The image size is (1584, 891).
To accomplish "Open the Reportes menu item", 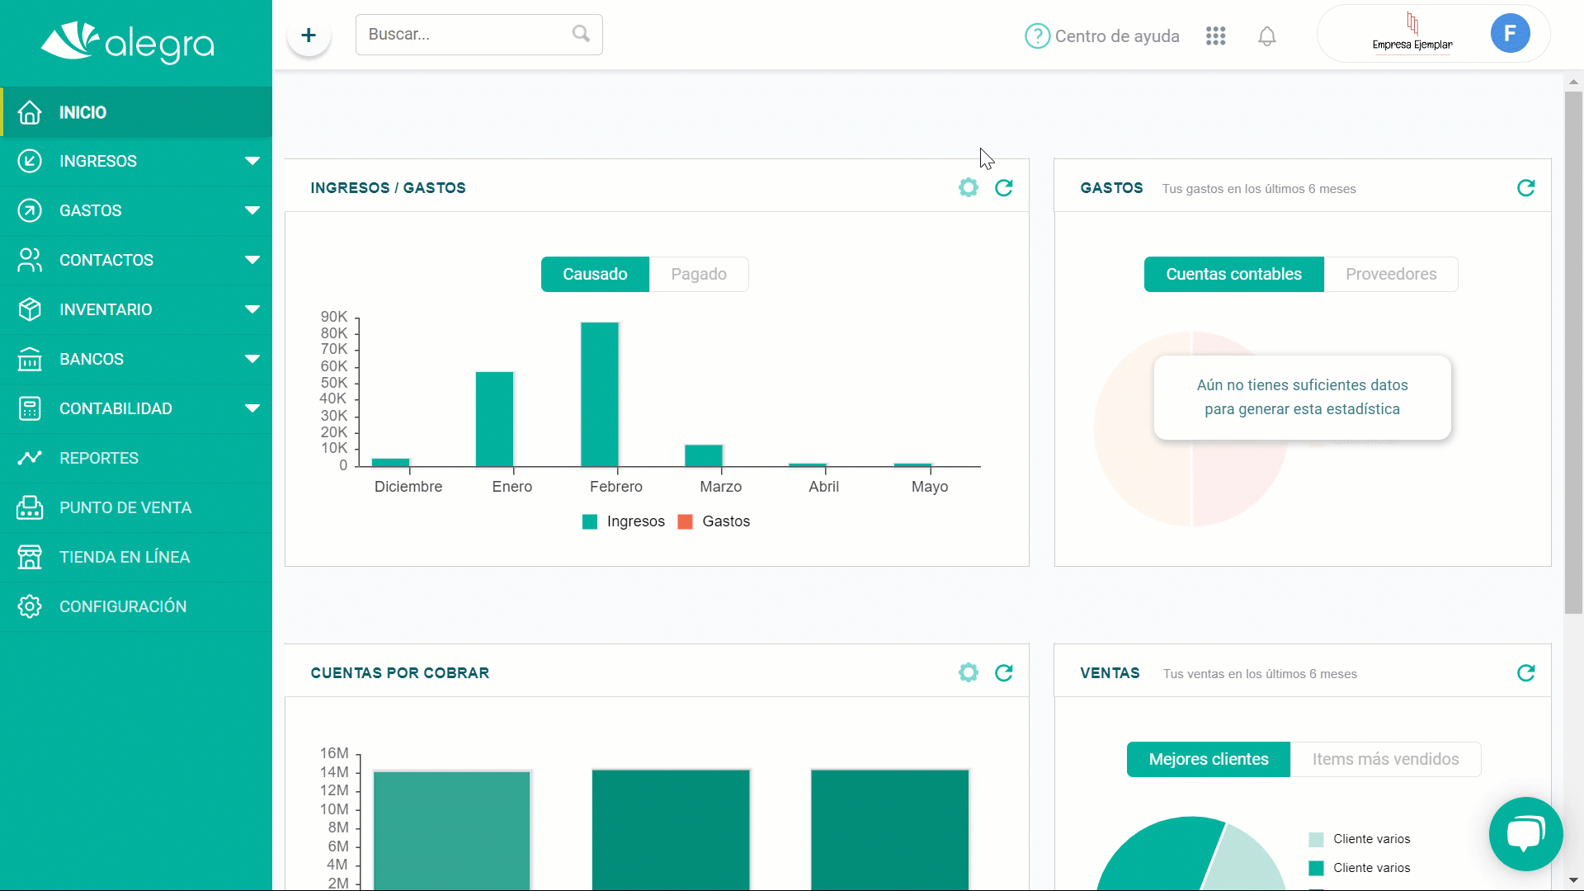I will click(136, 458).
